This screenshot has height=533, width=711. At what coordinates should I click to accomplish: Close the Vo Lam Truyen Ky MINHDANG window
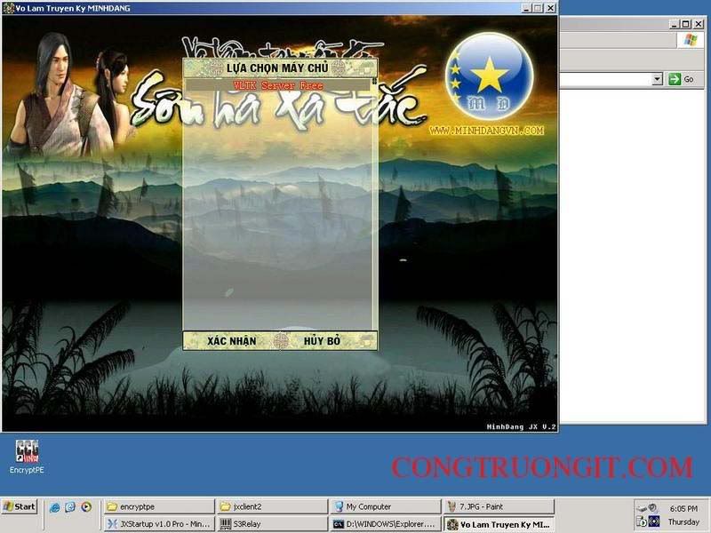[x=550, y=8]
